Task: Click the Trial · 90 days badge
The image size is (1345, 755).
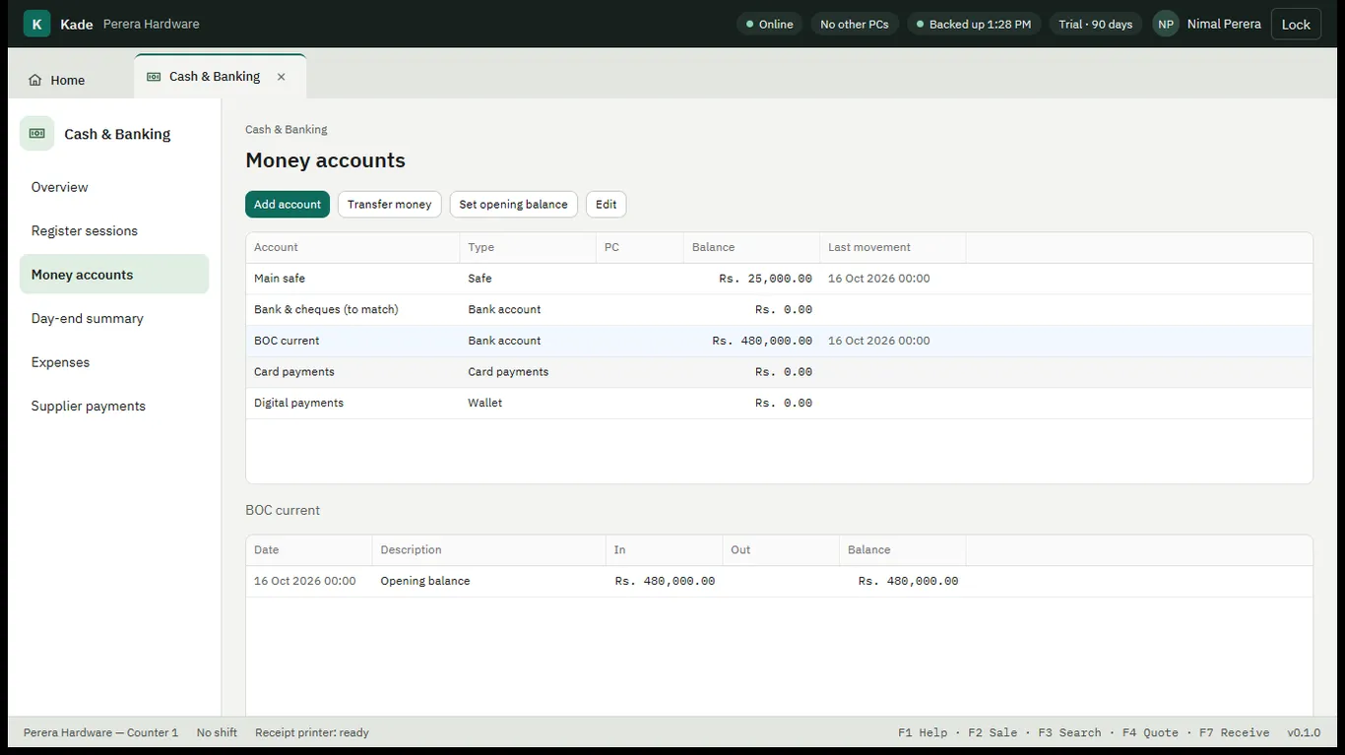Action: pos(1096,24)
